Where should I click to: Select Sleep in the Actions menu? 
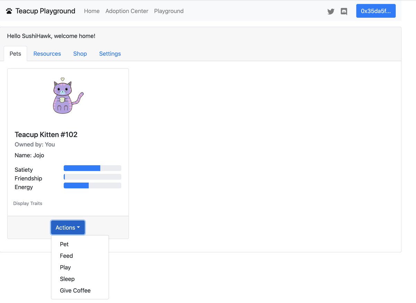(80, 279)
